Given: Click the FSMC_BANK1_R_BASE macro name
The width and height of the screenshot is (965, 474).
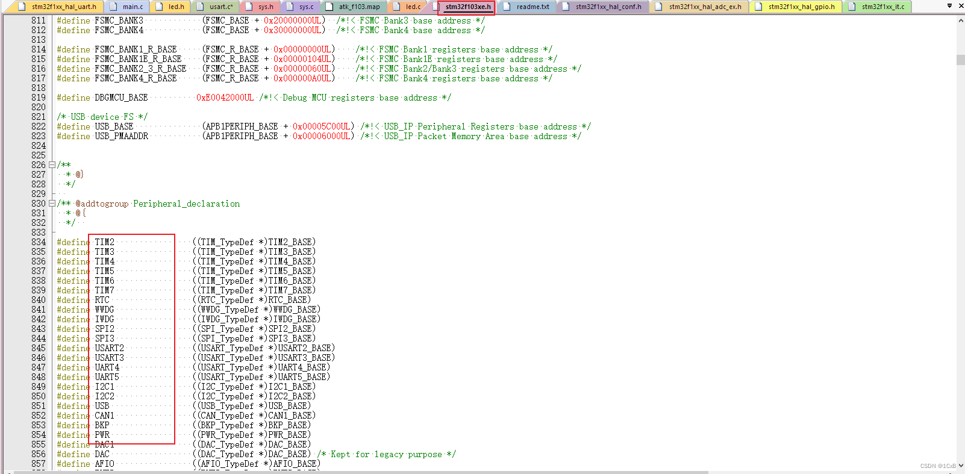Looking at the screenshot, I should point(136,49).
